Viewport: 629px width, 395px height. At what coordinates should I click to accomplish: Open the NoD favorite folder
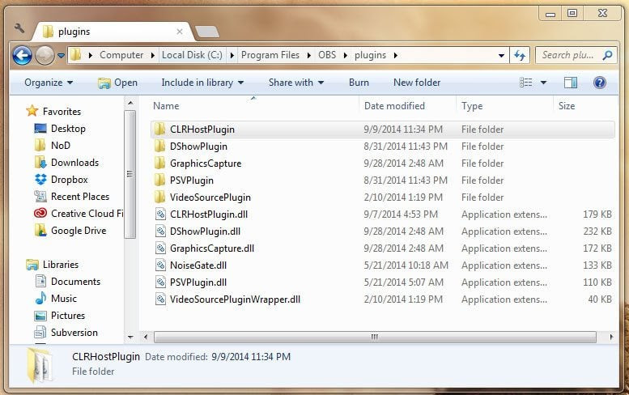coord(53,145)
